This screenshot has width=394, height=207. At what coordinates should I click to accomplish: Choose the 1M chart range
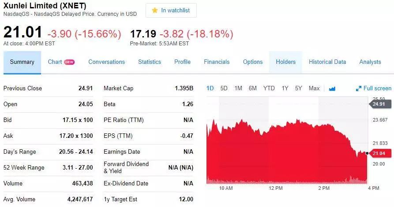click(238, 88)
